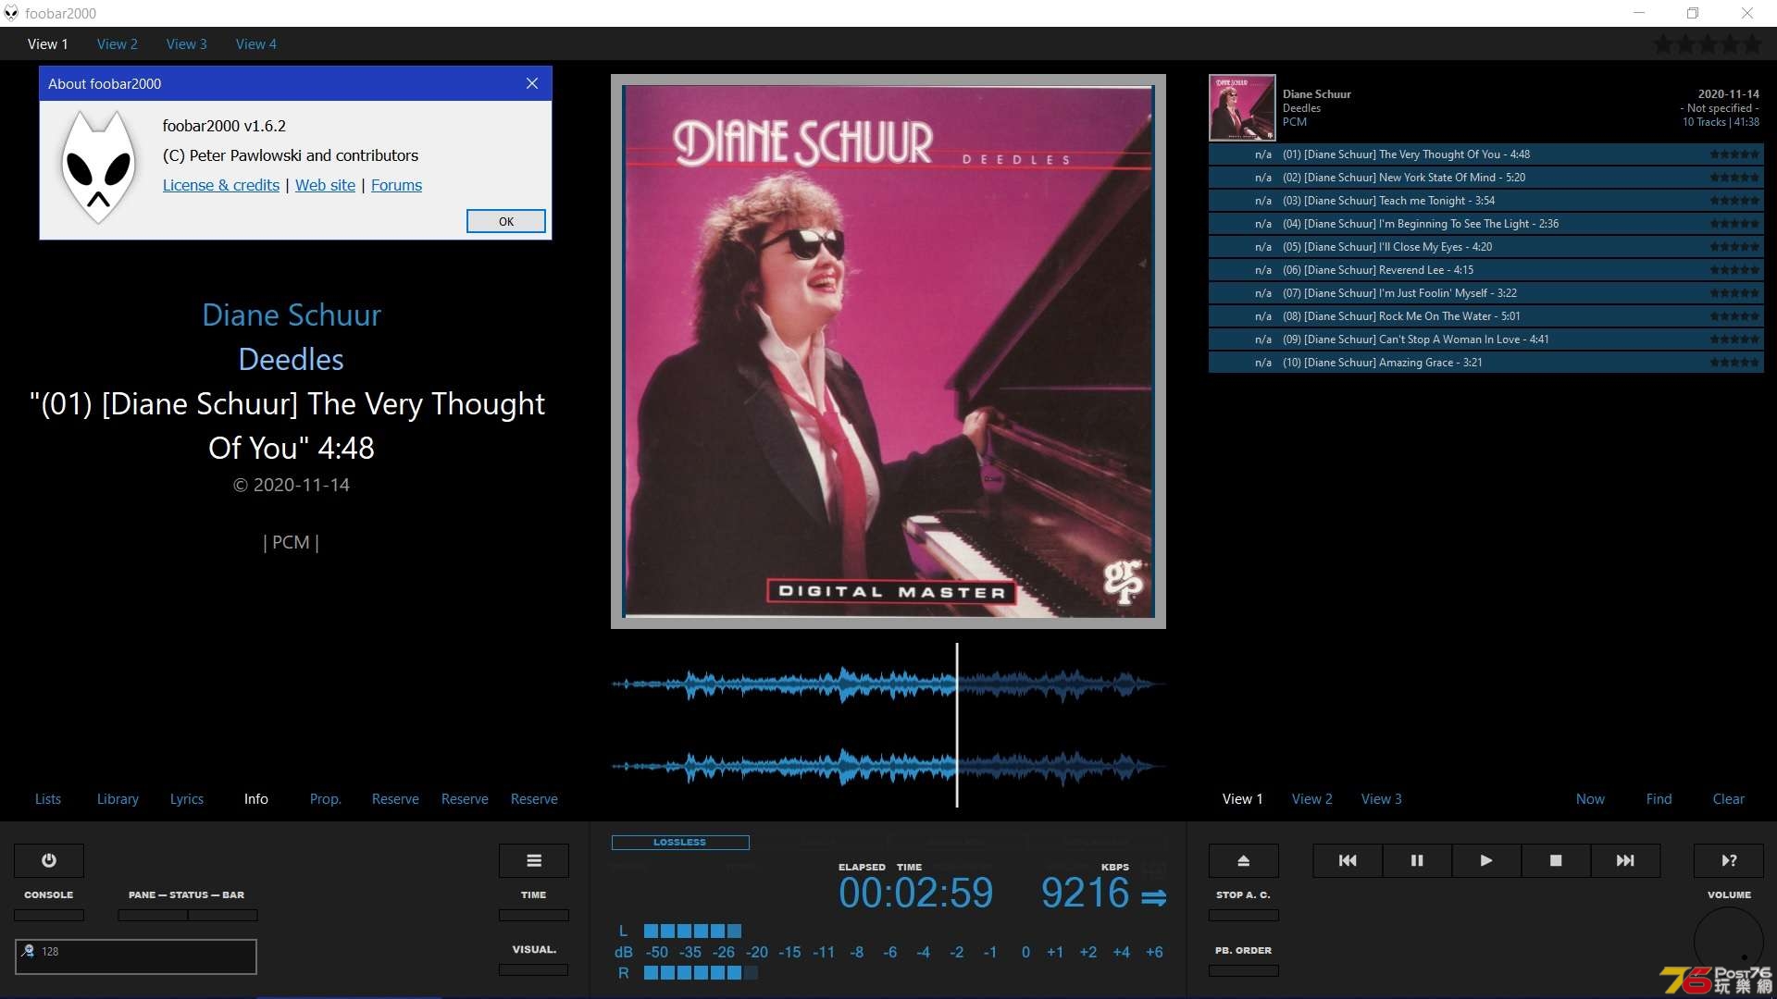Click the Now button under the playlist
The width and height of the screenshot is (1777, 999).
(x=1591, y=799)
